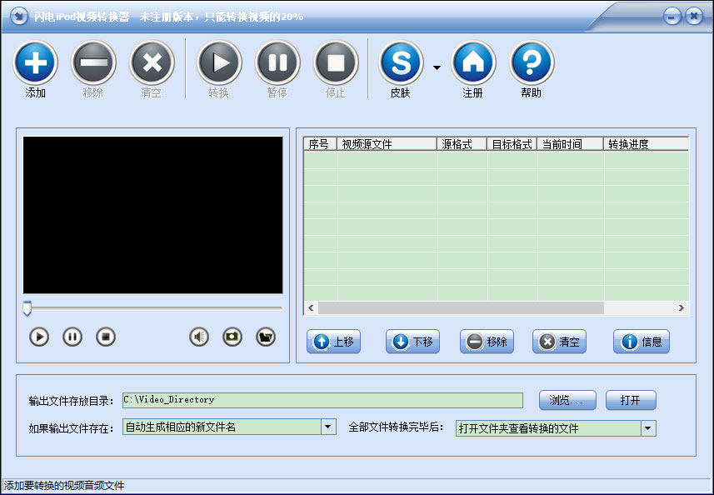Click the 当前时间 column header

click(x=570, y=144)
